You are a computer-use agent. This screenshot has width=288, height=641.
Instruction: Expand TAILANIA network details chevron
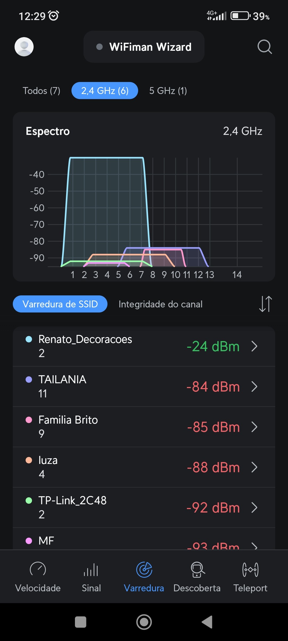pyautogui.click(x=254, y=386)
